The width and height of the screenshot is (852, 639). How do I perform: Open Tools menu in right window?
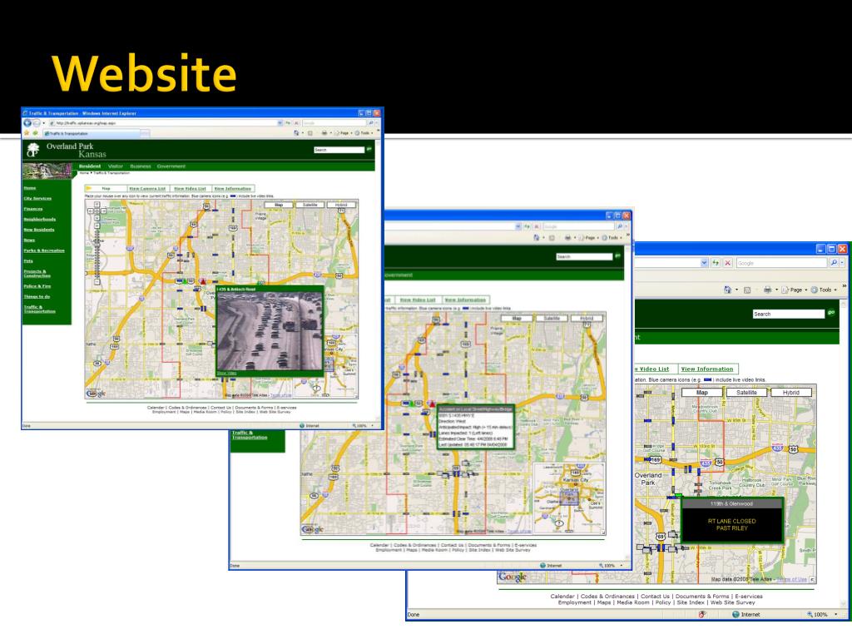824,290
